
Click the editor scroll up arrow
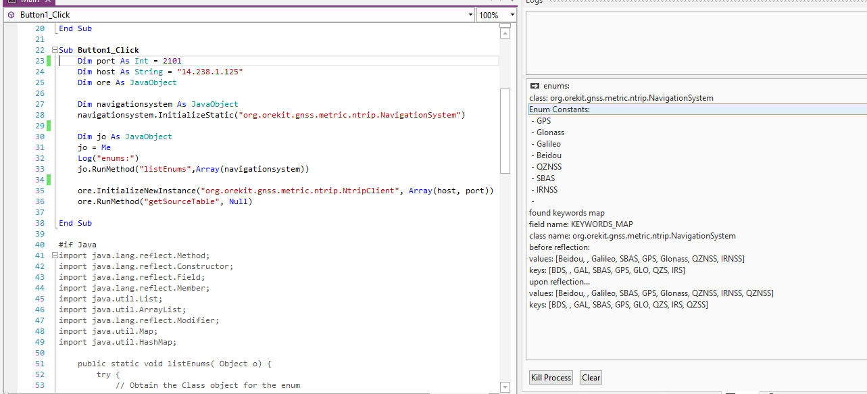pos(504,32)
